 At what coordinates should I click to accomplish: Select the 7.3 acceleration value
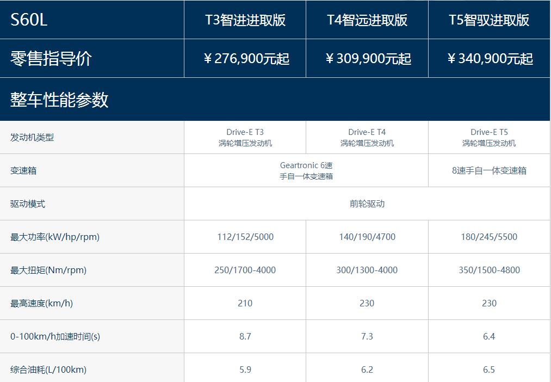367,336
